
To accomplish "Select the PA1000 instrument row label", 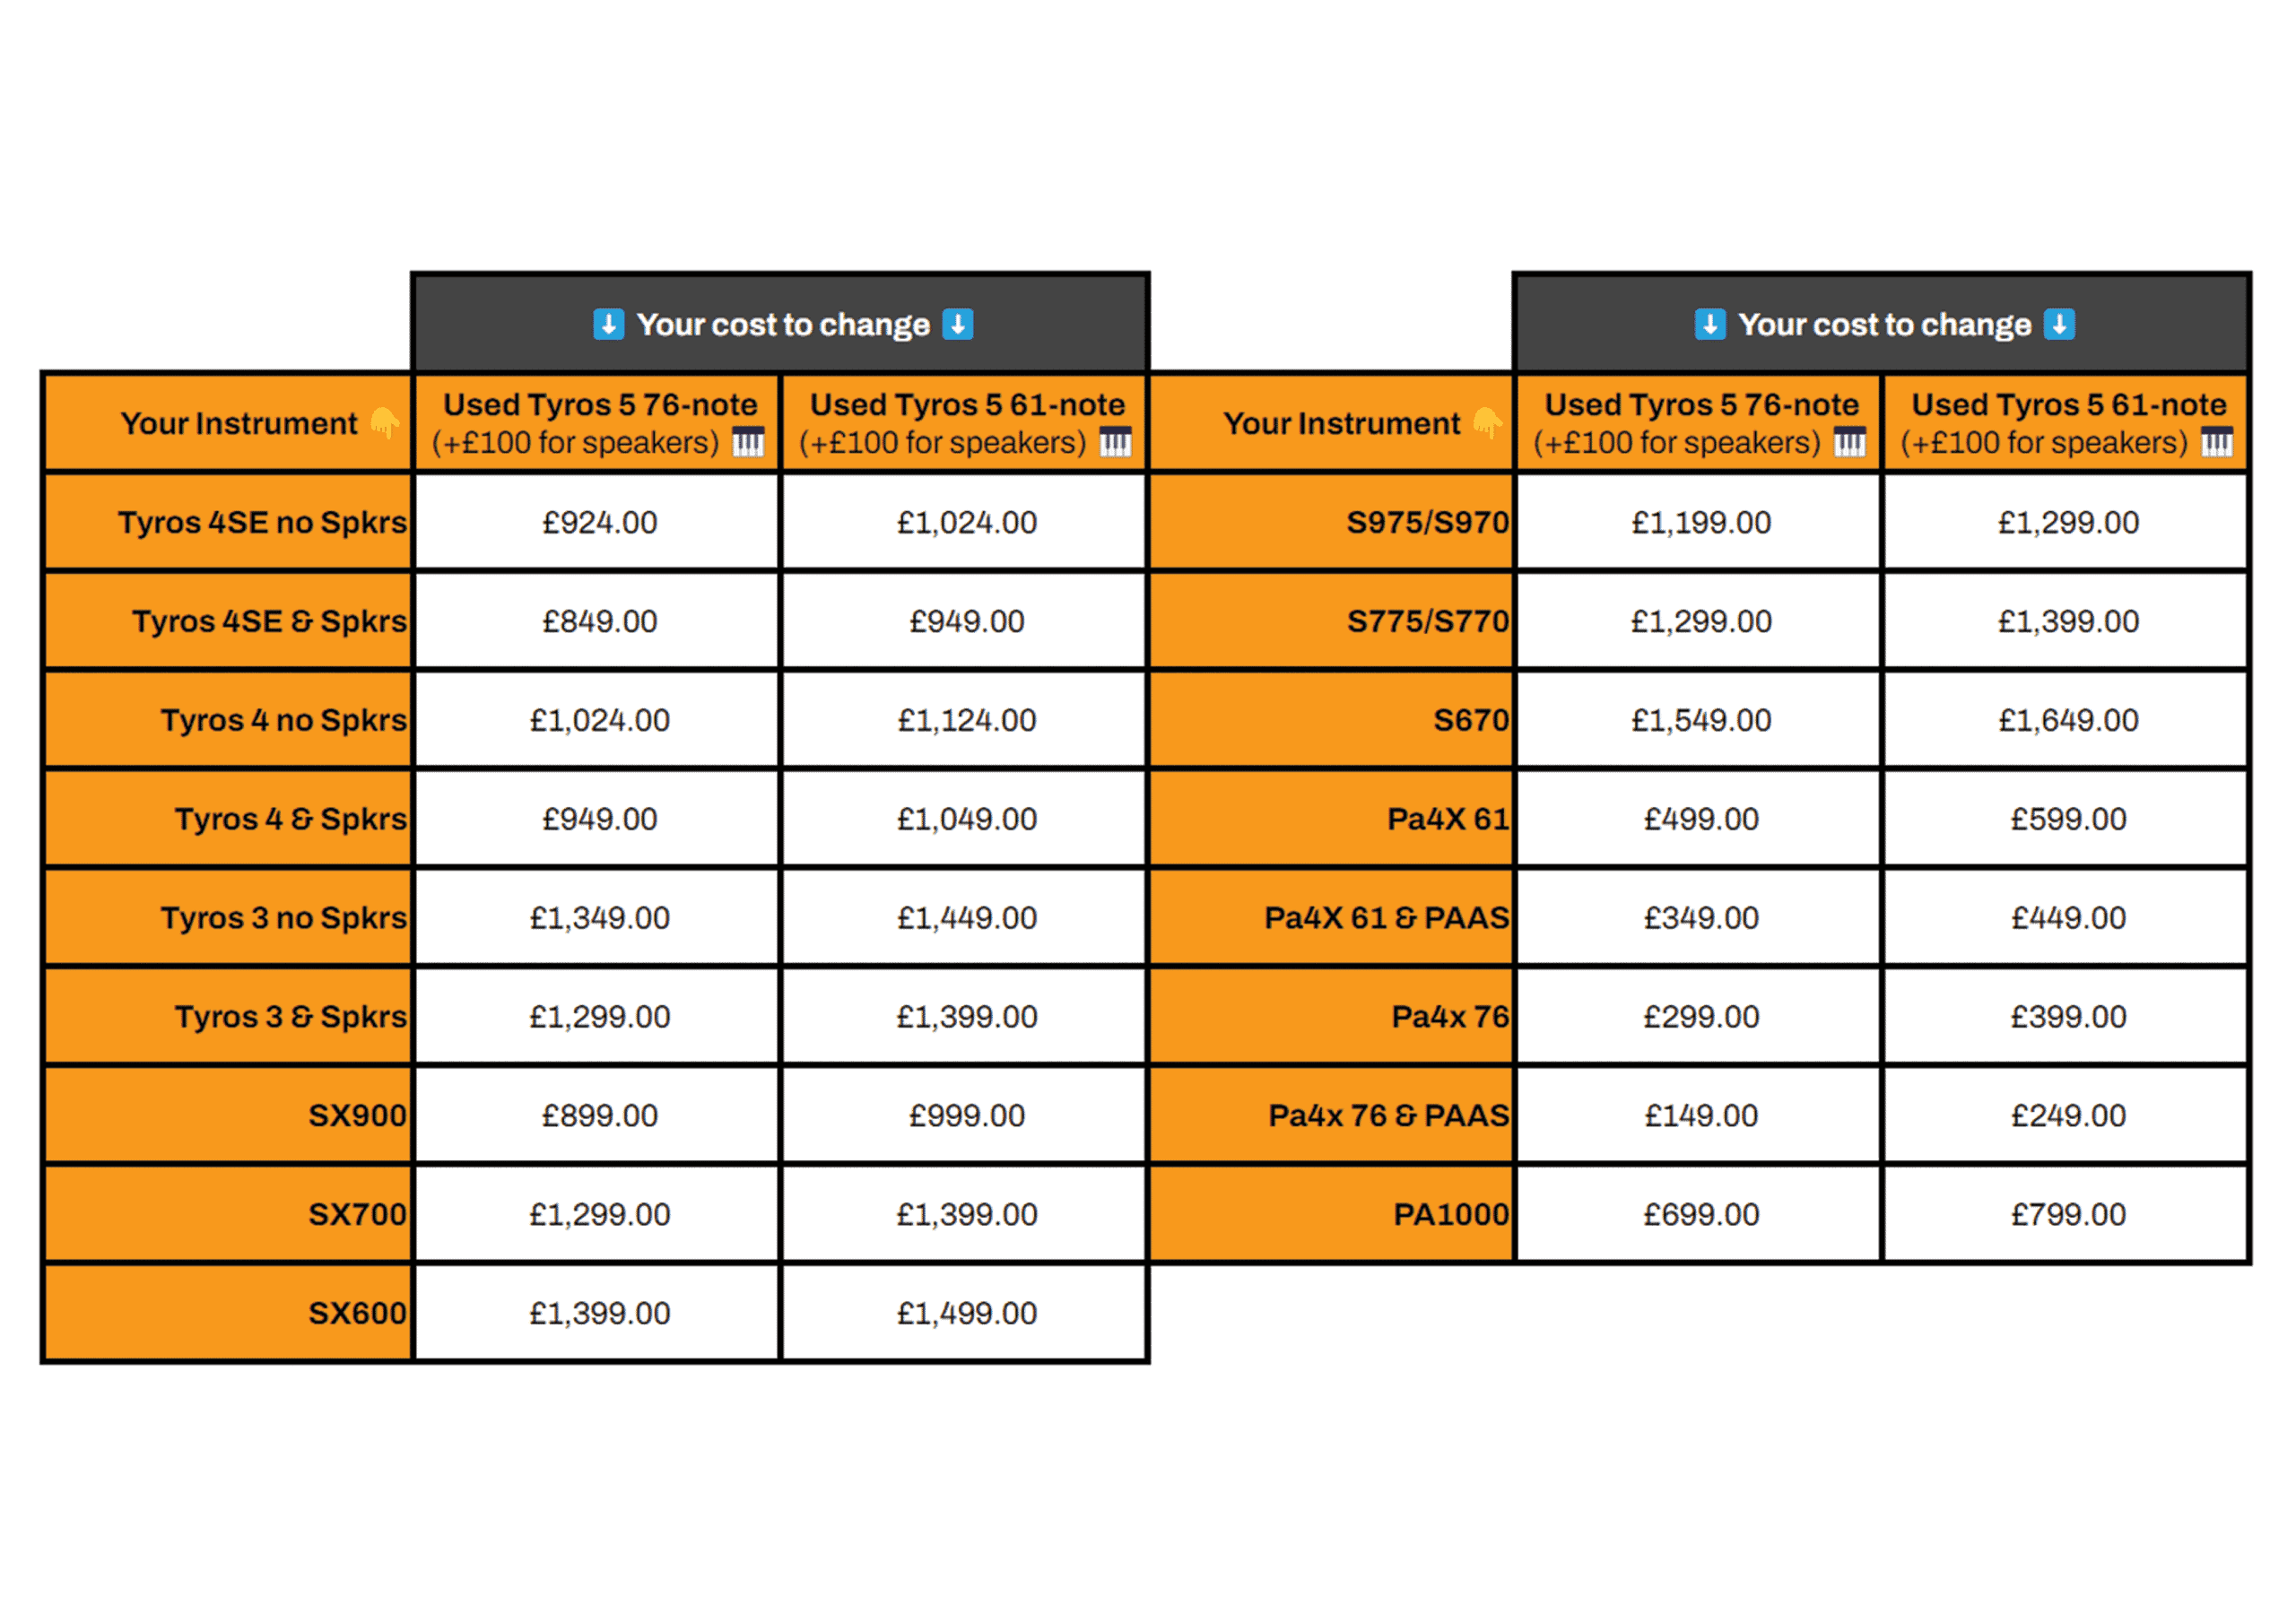I will point(1451,1214).
